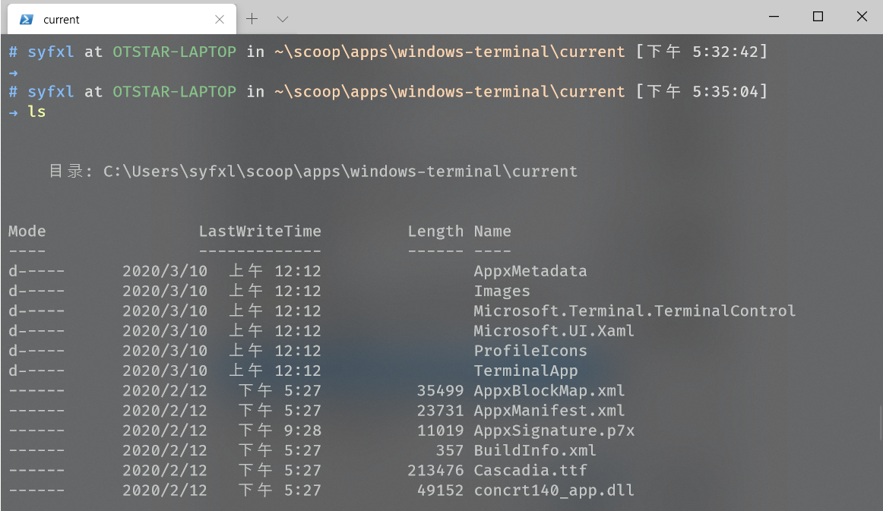
Task: Click the 2020/3/10 date on AppxMetadata row
Action: coord(164,271)
